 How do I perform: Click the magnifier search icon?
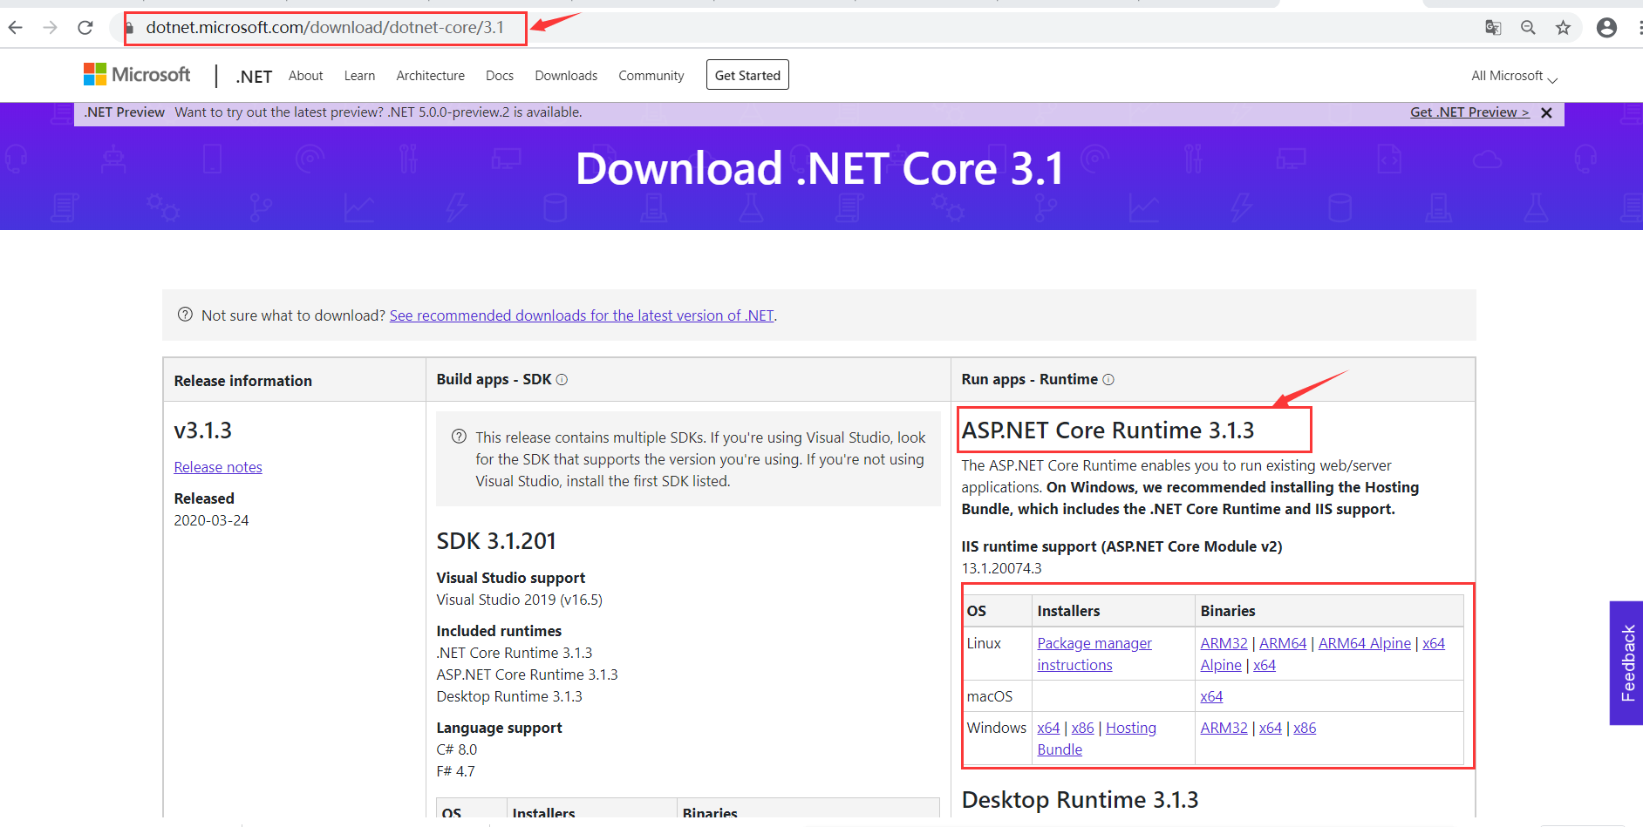[x=1528, y=27]
